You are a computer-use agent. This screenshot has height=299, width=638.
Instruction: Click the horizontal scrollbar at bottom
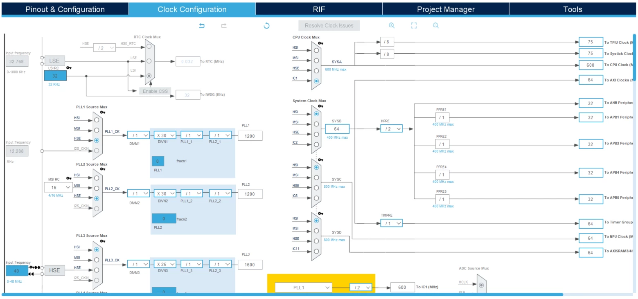coord(282,295)
